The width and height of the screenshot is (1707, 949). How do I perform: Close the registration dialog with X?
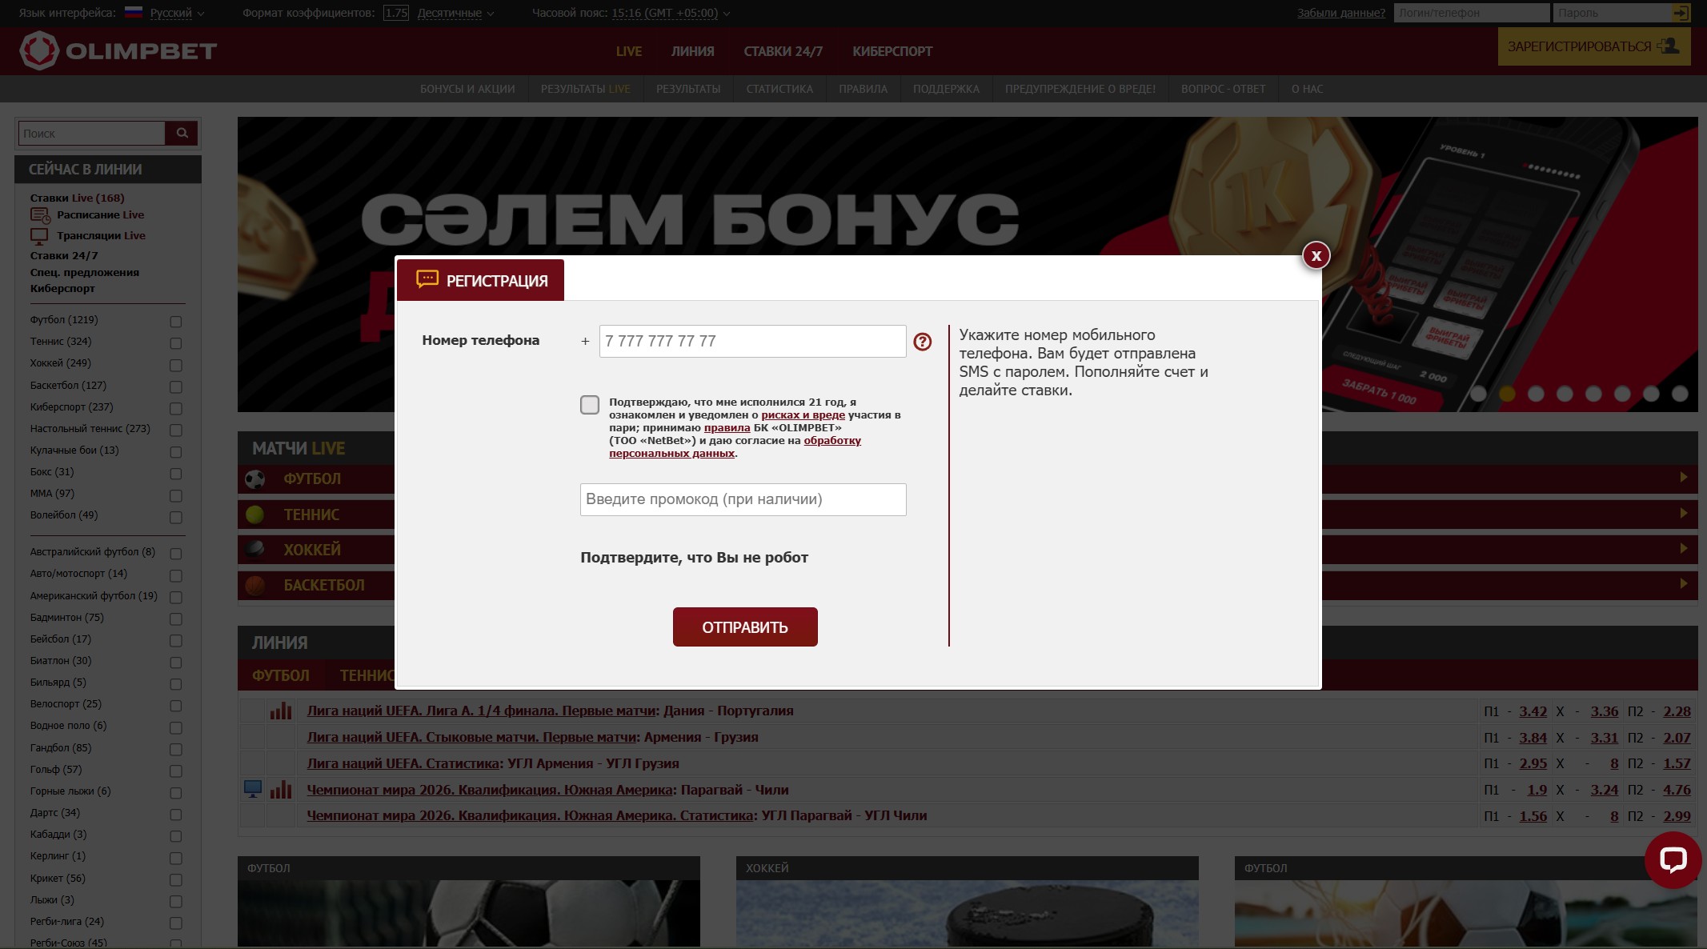(x=1316, y=255)
